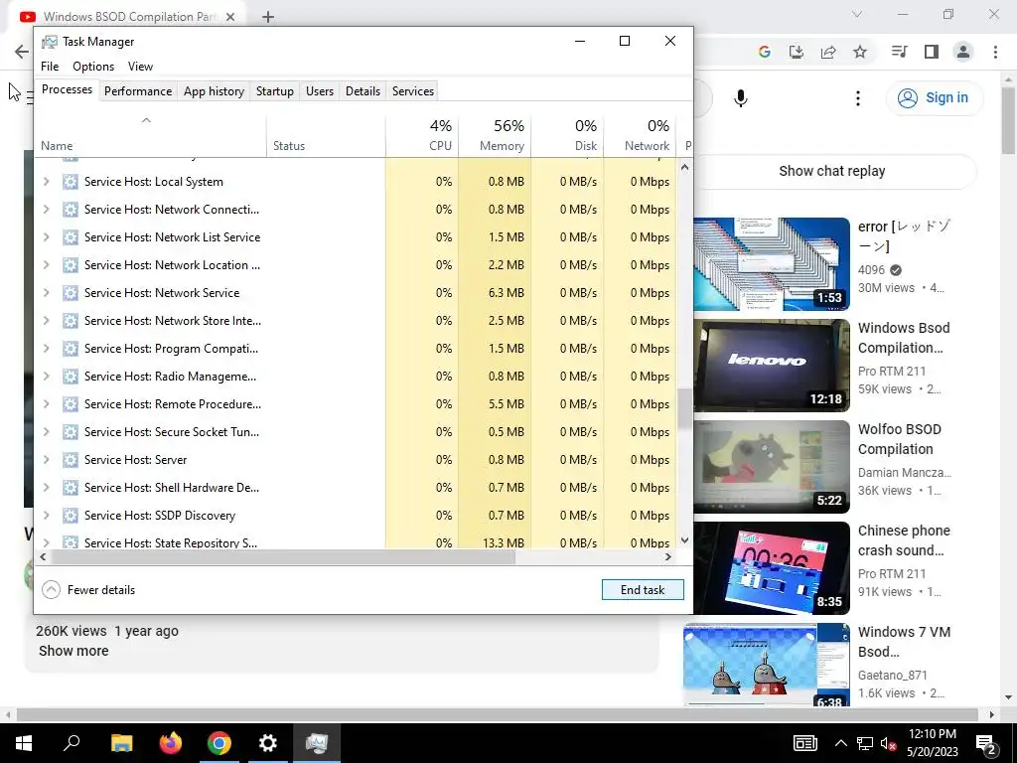Open Chrome media control icon
This screenshot has height=763, width=1017.
pyautogui.click(x=899, y=52)
